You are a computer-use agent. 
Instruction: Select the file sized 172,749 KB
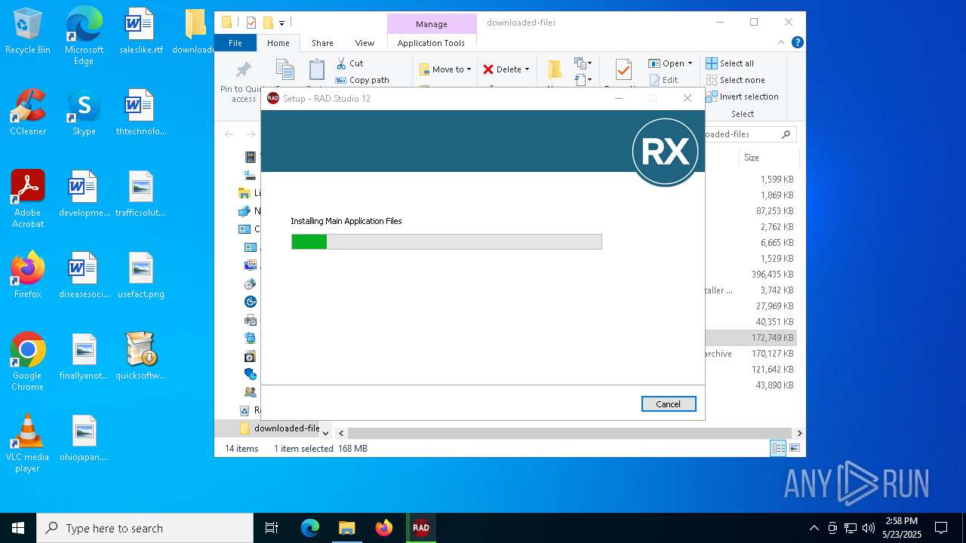(772, 338)
